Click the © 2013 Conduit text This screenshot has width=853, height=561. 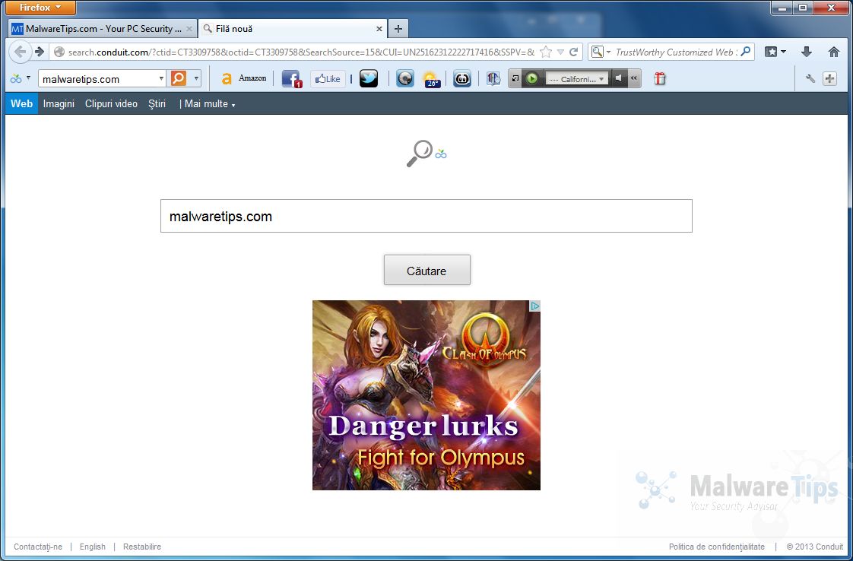click(814, 547)
